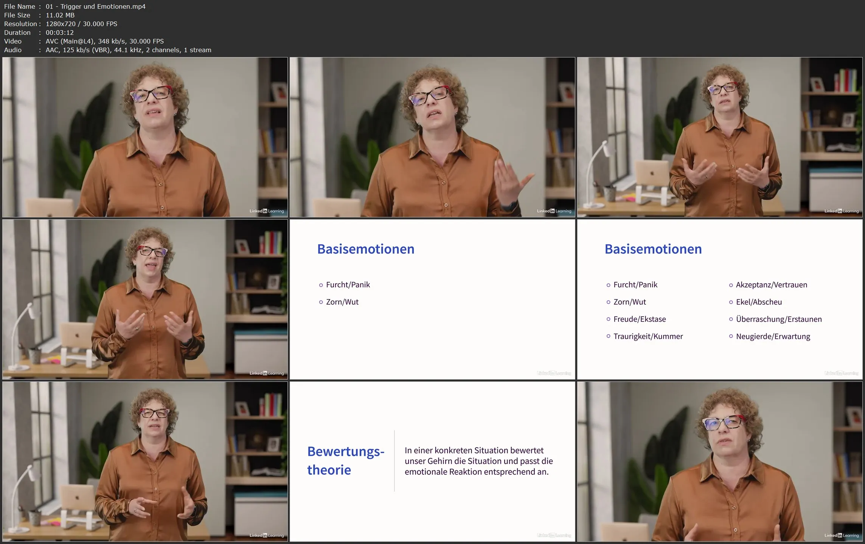
Task: Click the Freude/Ekstase bullet item
Action: click(x=639, y=319)
